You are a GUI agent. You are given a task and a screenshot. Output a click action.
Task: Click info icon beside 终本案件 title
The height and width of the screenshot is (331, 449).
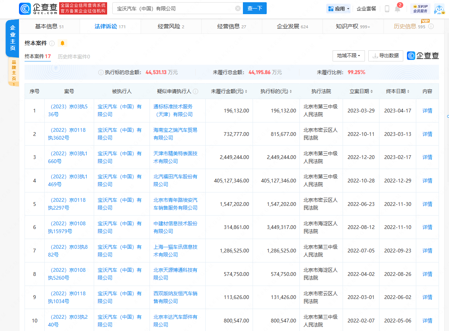52,43
